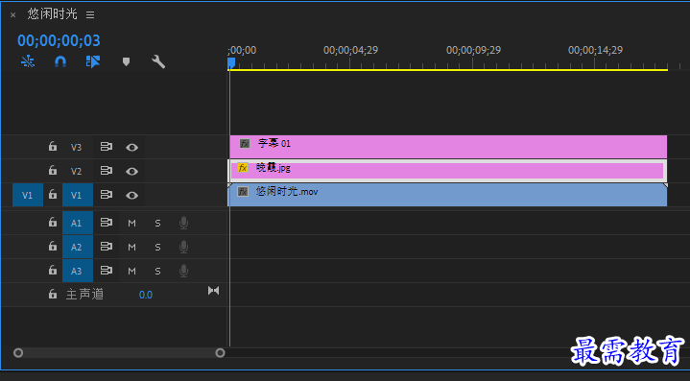Open 悠闲时光 panel menu icon
690x381 pixels.
pyautogui.click(x=90, y=15)
